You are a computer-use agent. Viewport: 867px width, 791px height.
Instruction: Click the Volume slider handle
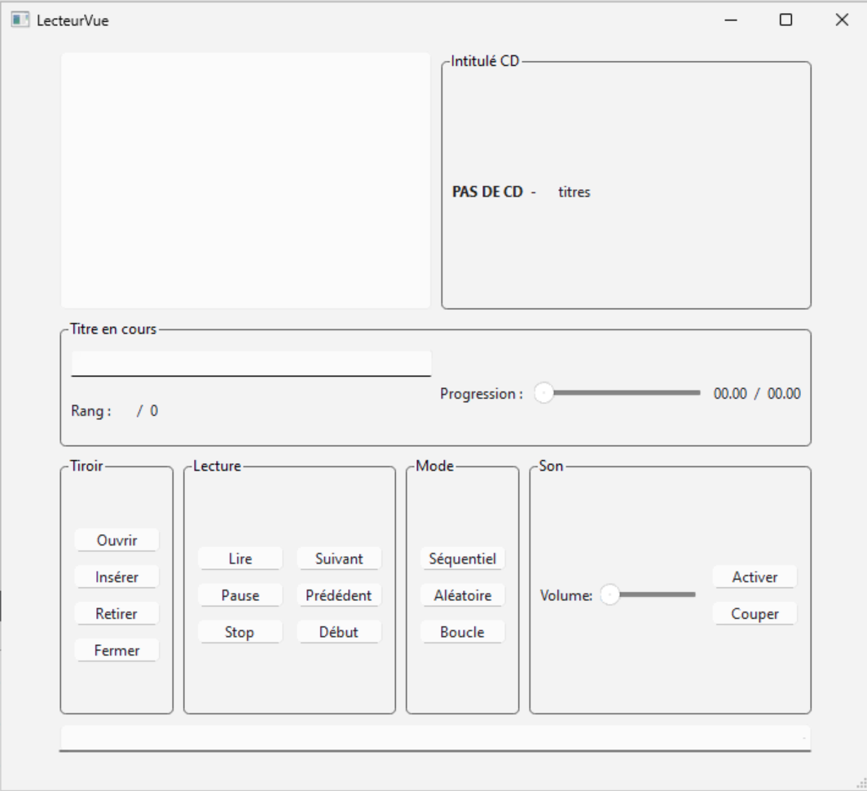(610, 595)
